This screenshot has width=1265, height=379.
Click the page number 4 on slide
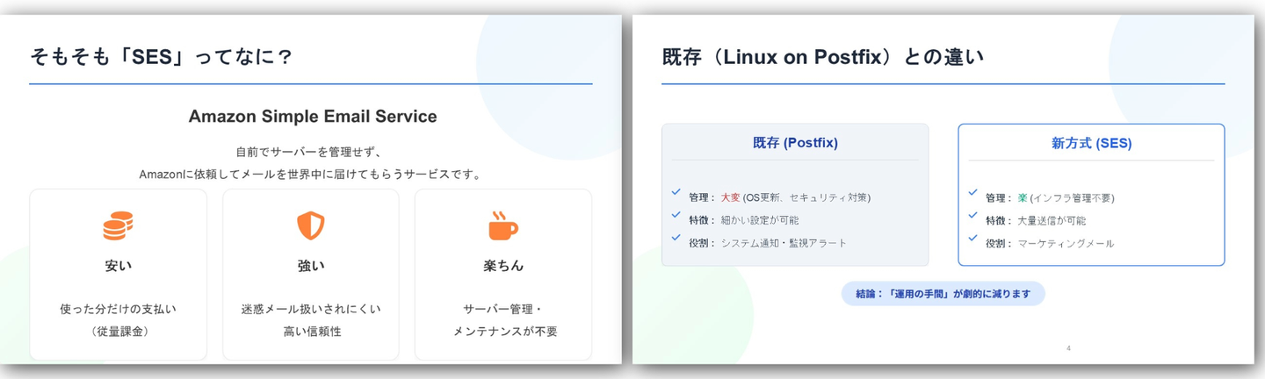coord(1068,348)
